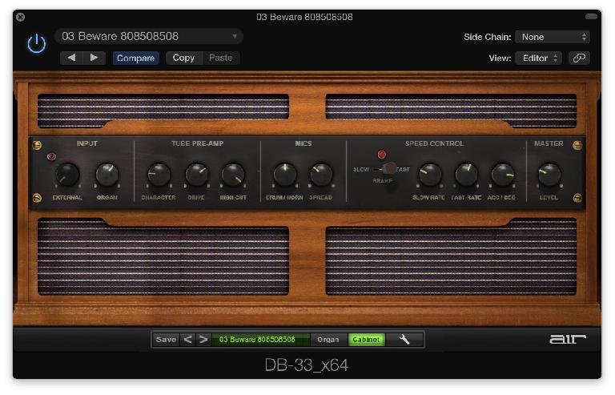Adjust the ORGAN input knob
Viewport: 615px width, 395px height.
tap(107, 175)
